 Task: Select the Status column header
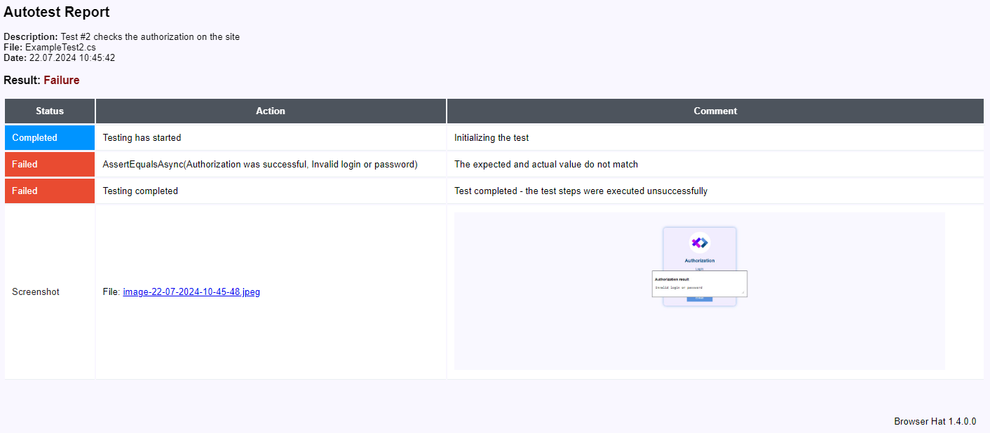pos(50,111)
